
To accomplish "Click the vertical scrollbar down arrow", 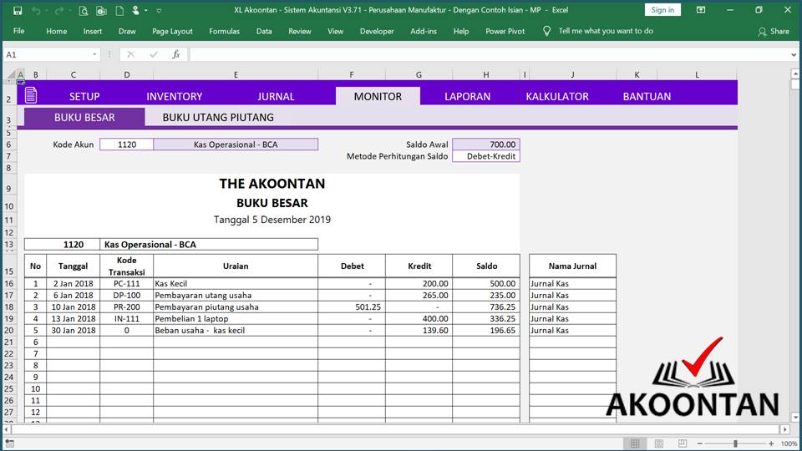I will pos(794,418).
